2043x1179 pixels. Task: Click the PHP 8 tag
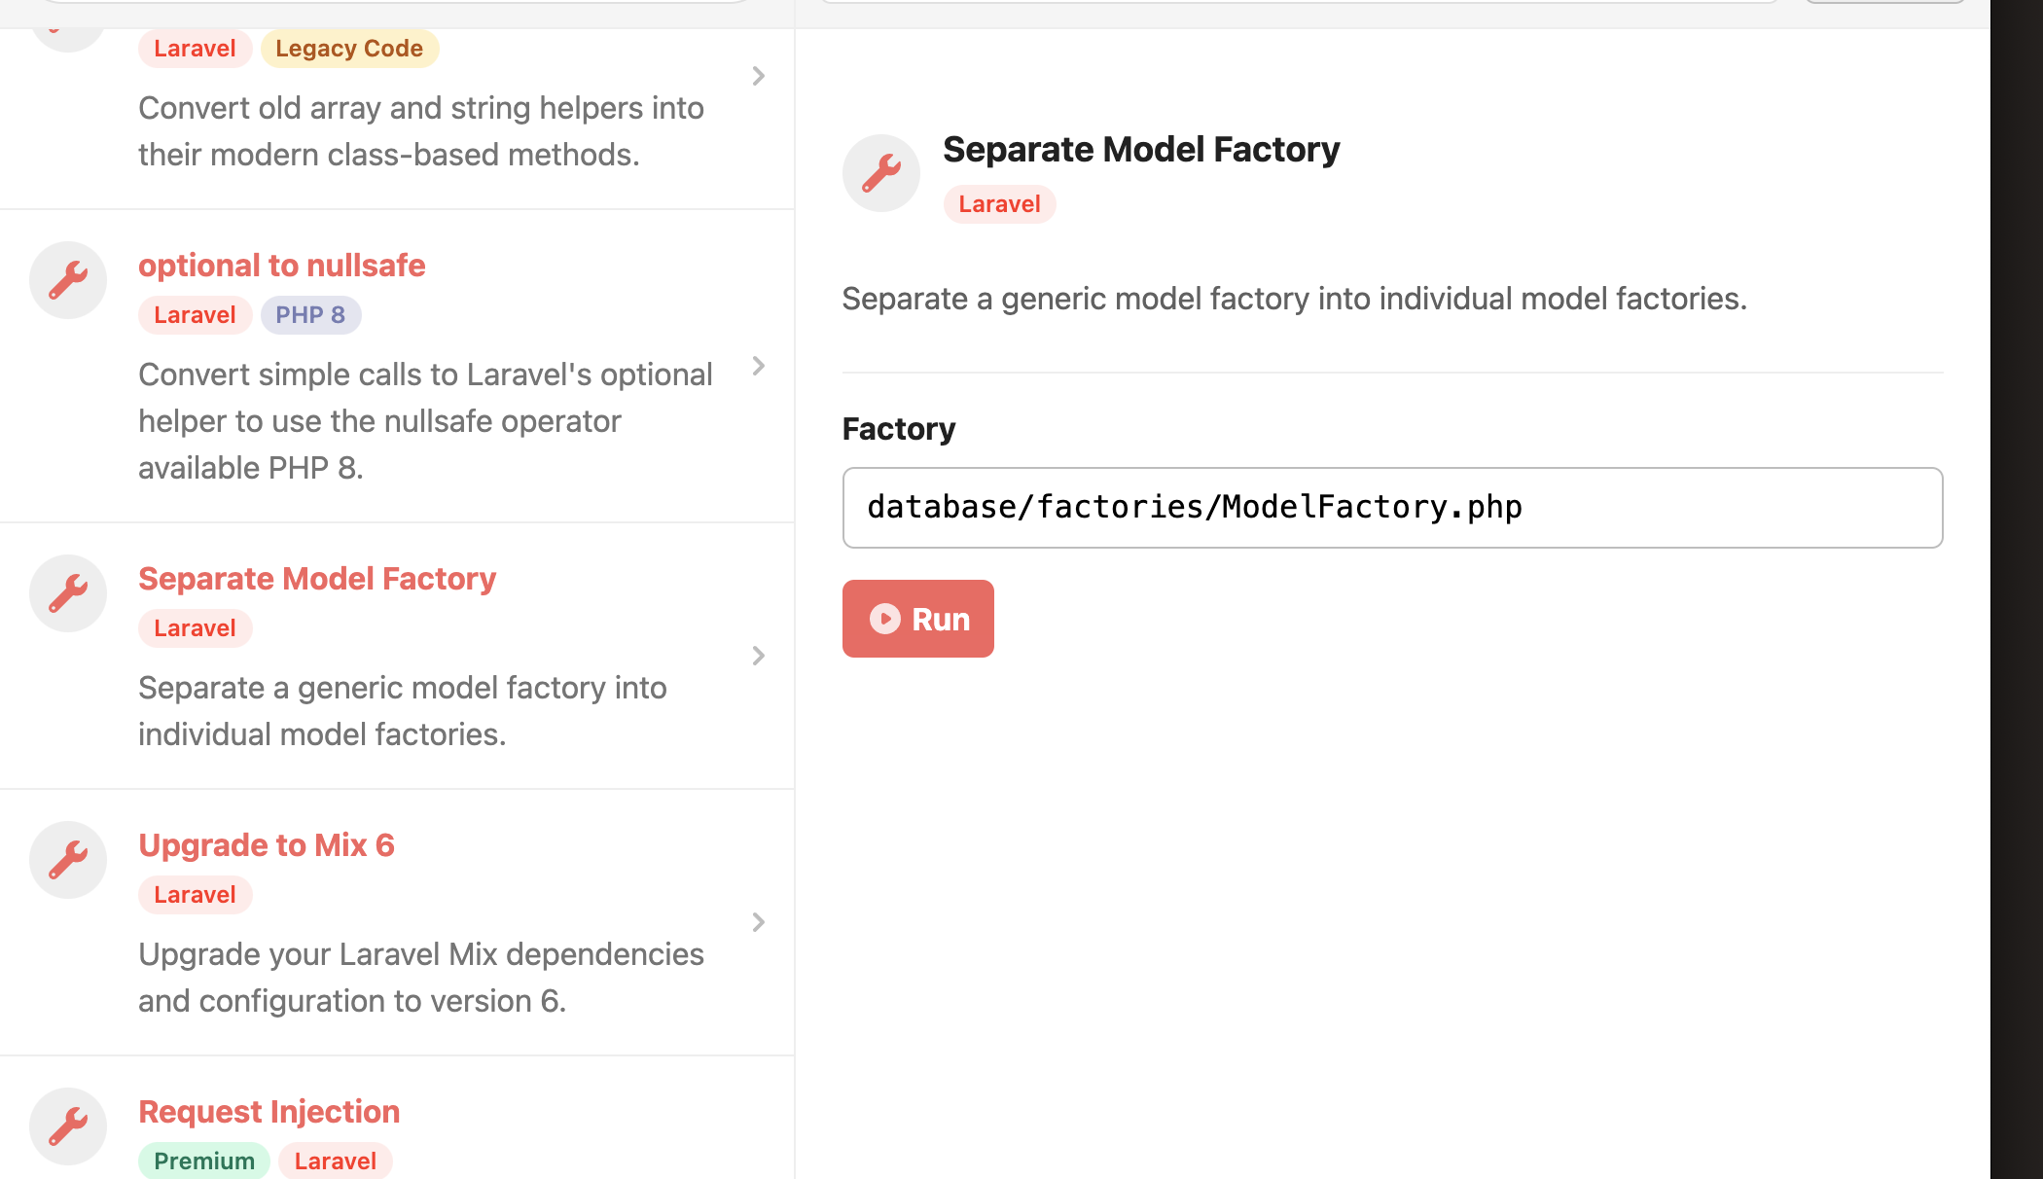[x=310, y=315]
